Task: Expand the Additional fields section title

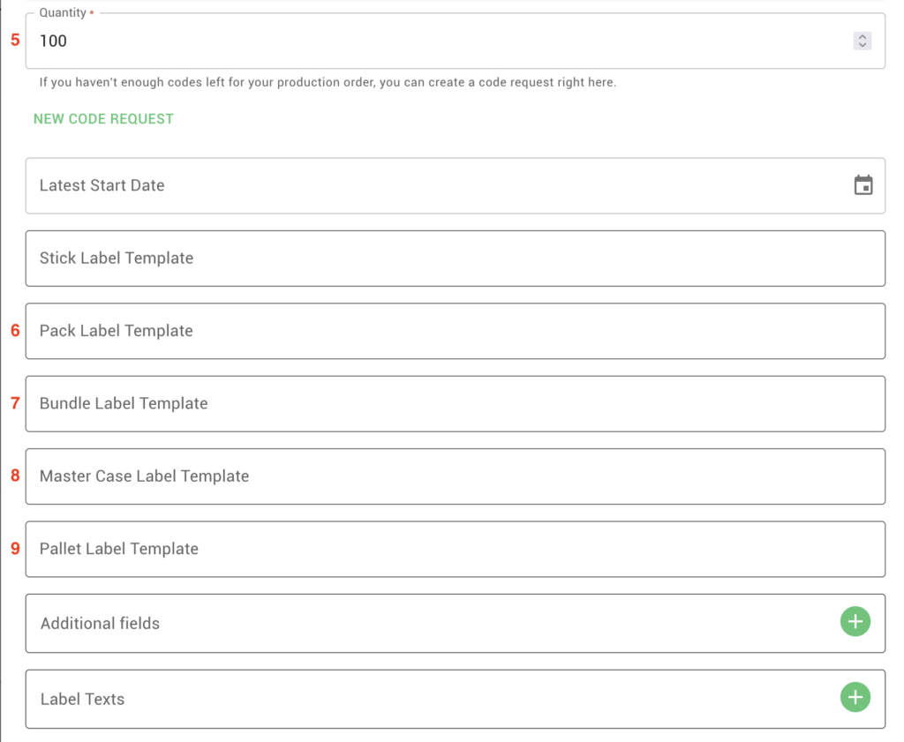Action: [x=101, y=623]
